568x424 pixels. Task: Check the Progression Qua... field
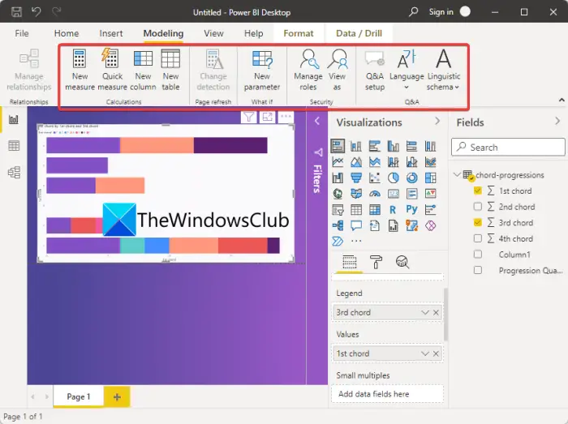(478, 270)
